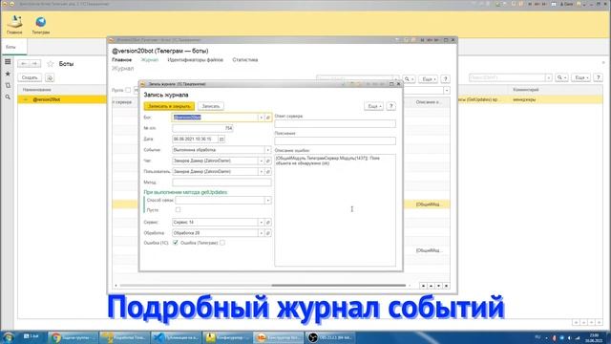Open Google Chrome from the Windows taskbar

74,337
